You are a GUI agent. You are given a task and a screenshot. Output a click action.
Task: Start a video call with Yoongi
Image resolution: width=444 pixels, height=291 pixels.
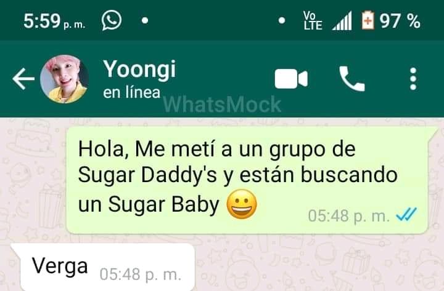291,79
